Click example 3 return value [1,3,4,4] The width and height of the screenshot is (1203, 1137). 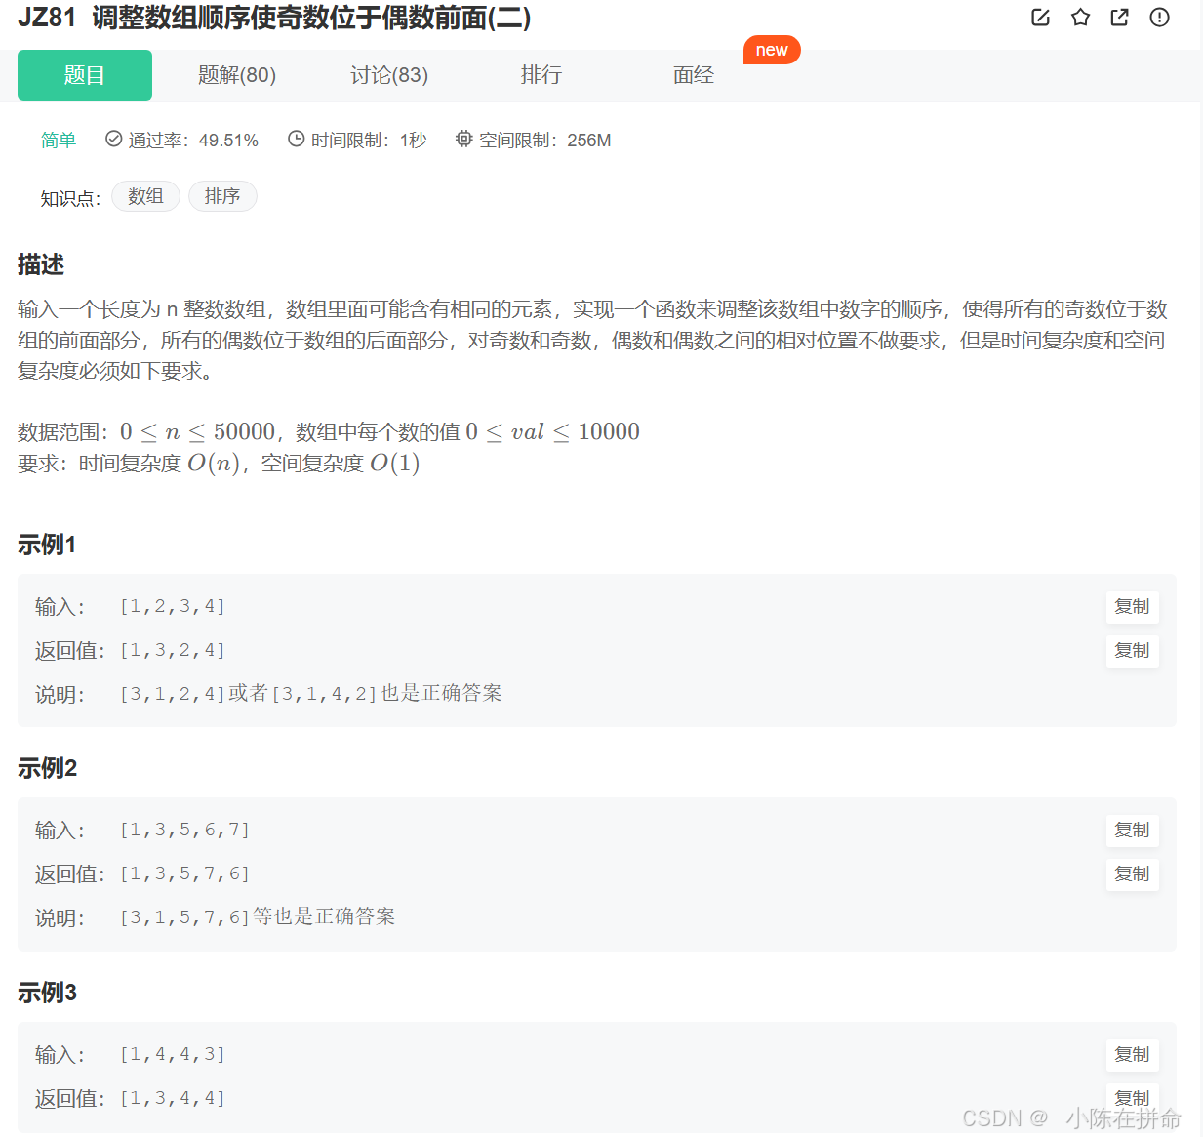(x=173, y=1098)
